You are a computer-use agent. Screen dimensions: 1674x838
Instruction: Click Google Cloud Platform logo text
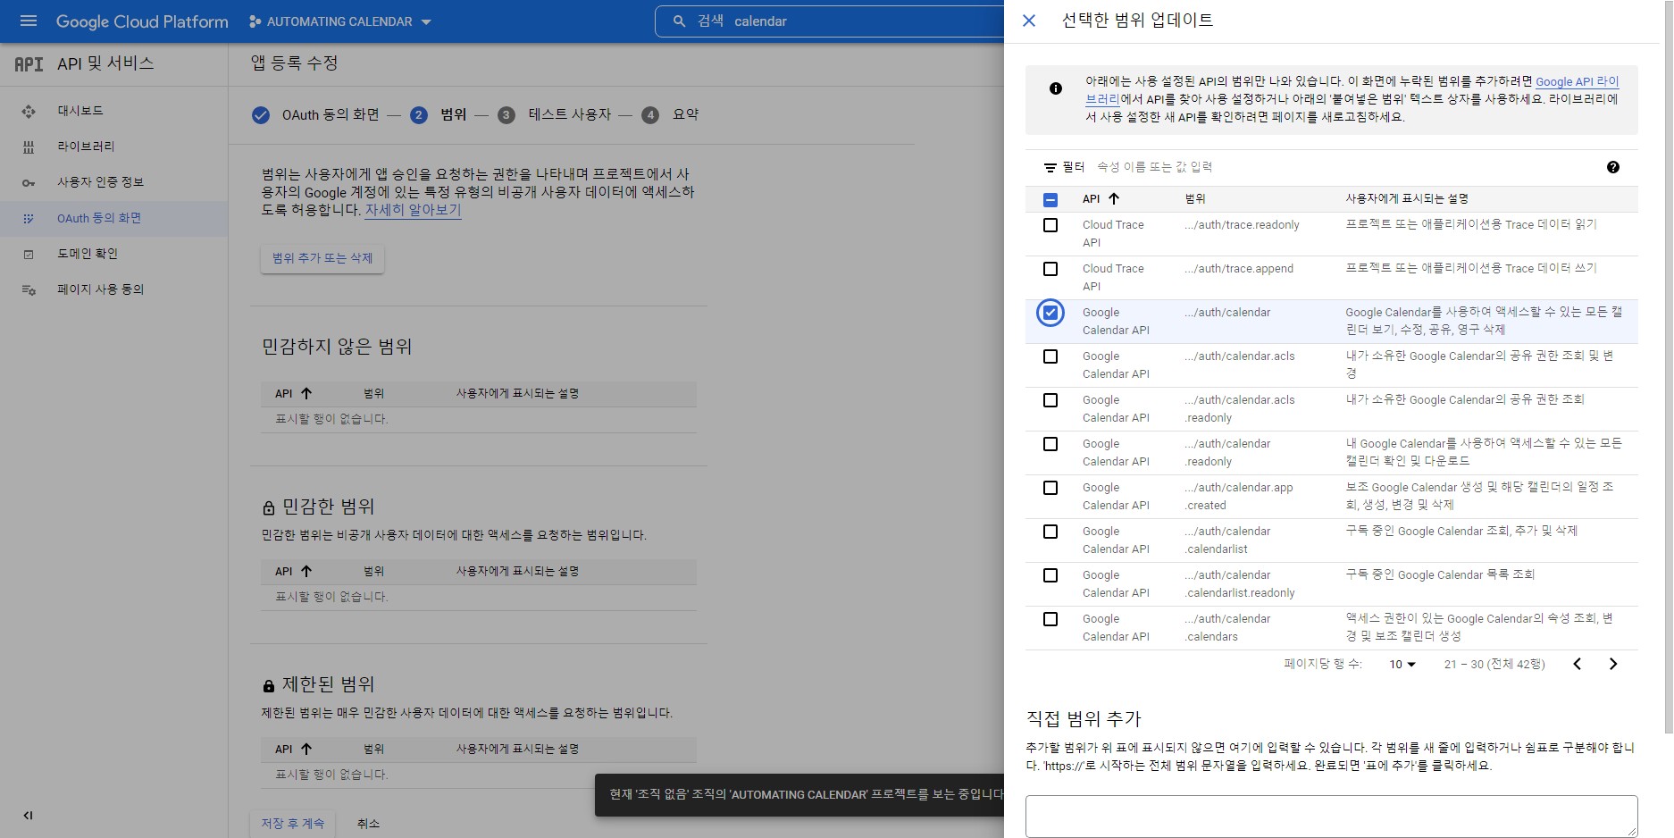pyautogui.click(x=142, y=21)
